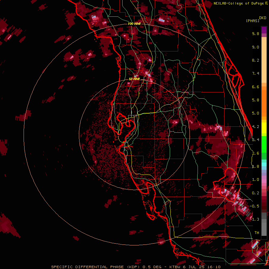Image resolution: width=269 pixels, height=269 pixels.
Task: Click the 4.2 scale value
Action: pos(256,127)
